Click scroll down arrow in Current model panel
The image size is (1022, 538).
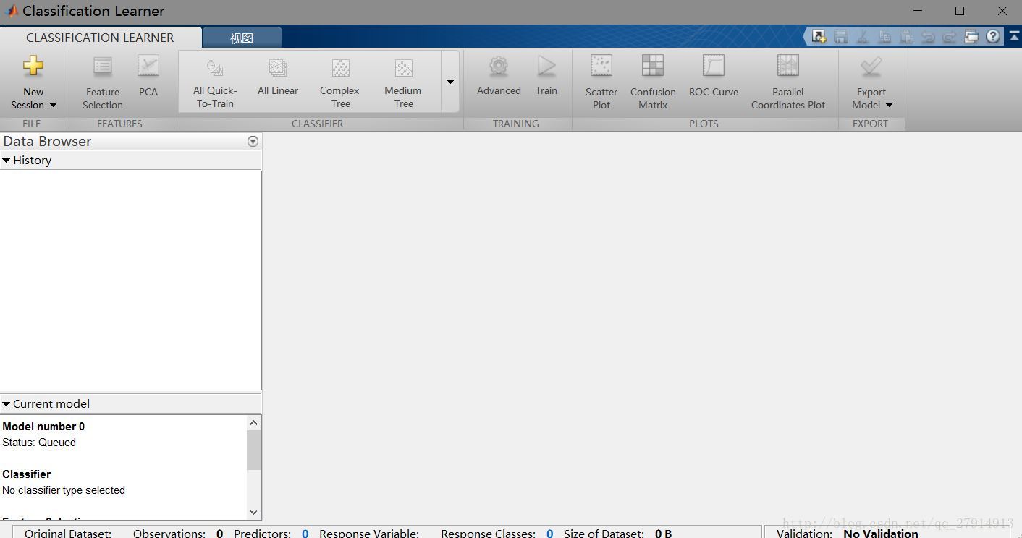click(x=253, y=512)
